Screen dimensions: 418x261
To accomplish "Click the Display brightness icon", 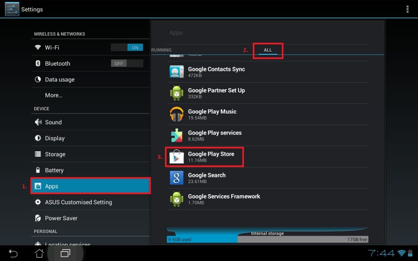I will (38, 138).
